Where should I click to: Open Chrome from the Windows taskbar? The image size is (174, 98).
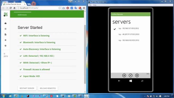pyautogui.click(x=16, y=96)
